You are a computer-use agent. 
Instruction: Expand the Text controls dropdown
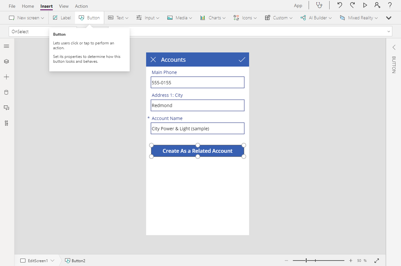(118, 18)
